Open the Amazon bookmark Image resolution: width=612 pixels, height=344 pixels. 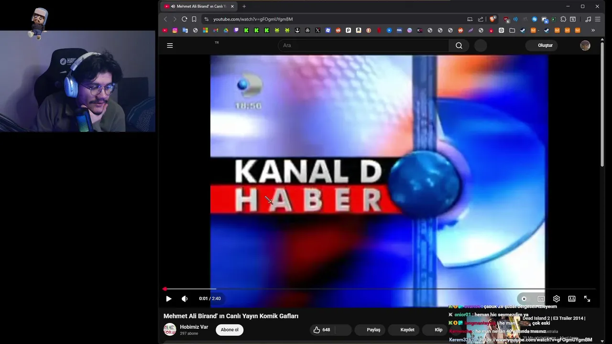(x=358, y=30)
